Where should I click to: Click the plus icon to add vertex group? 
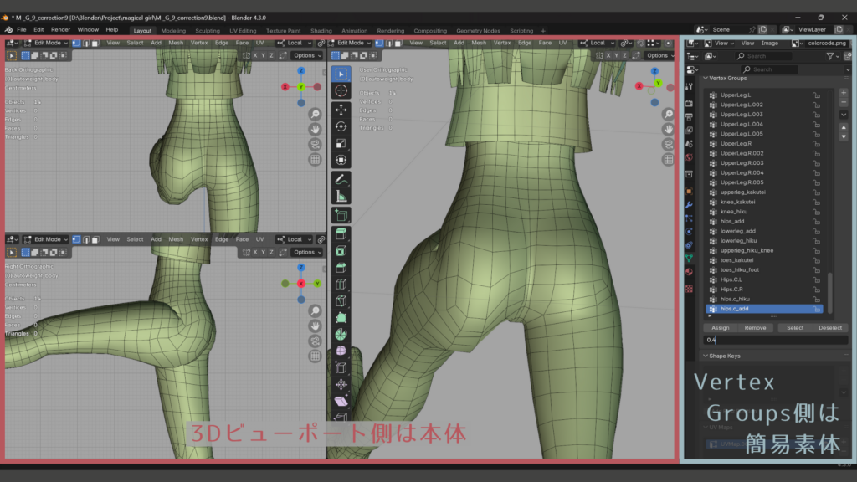(x=844, y=93)
